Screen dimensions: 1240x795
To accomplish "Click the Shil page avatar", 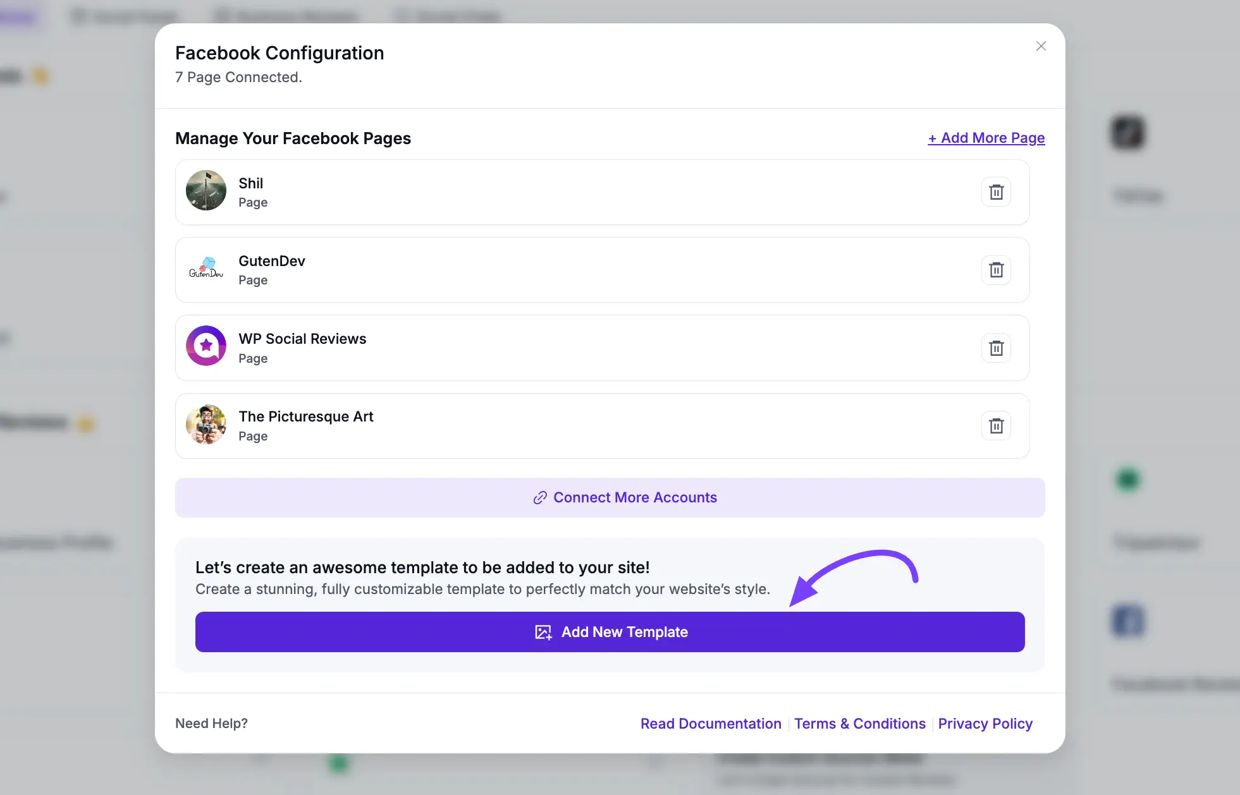I will pyautogui.click(x=206, y=190).
